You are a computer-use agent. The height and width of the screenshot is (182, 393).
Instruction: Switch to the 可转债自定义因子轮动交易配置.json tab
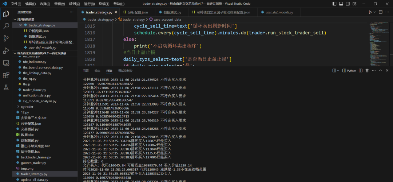(223, 12)
